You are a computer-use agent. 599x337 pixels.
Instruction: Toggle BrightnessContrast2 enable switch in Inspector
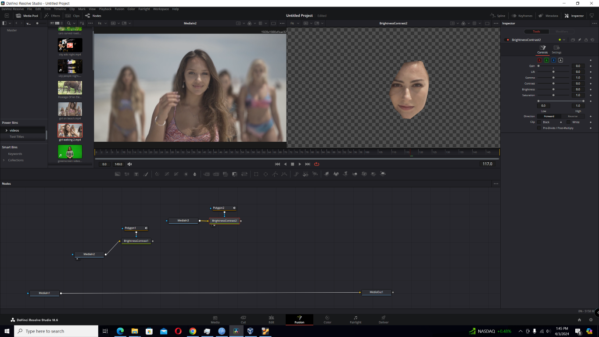point(508,40)
